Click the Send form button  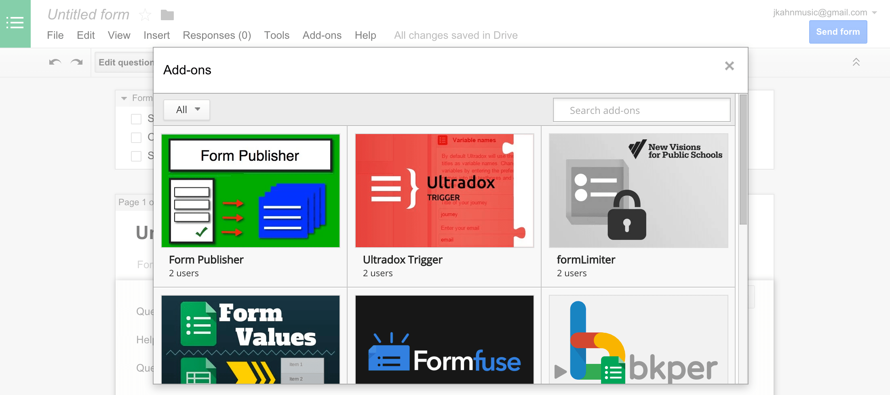pos(838,32)
